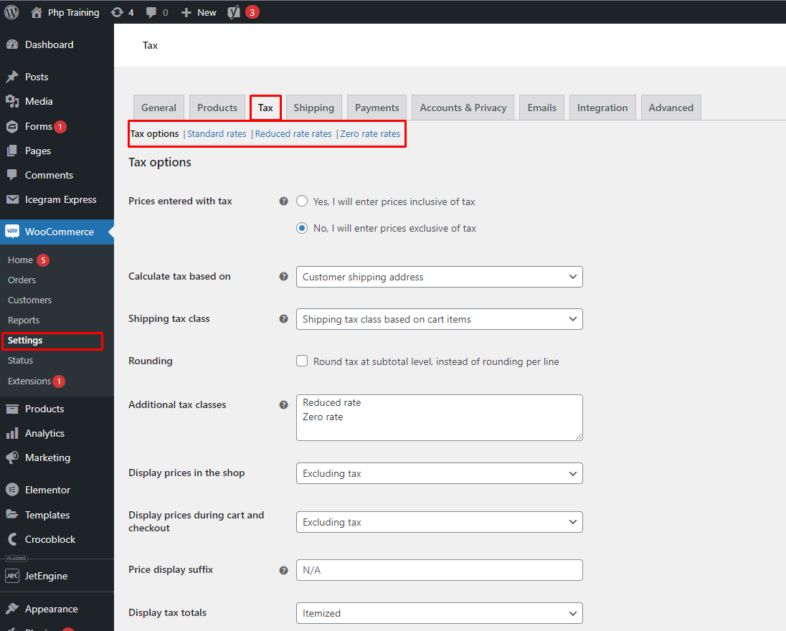
Task: Click help icon next to Shipping tax class
Action: 283,319
